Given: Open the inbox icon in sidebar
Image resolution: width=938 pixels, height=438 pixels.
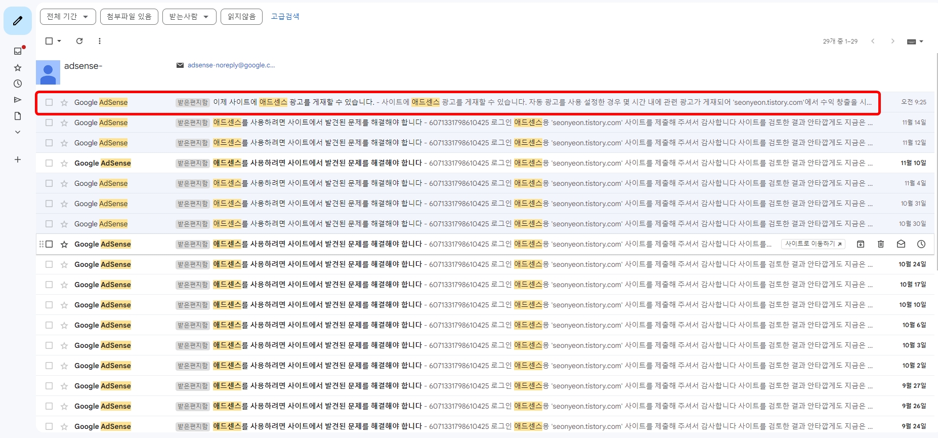Looking at the screenshot, I should pos(18,51).
